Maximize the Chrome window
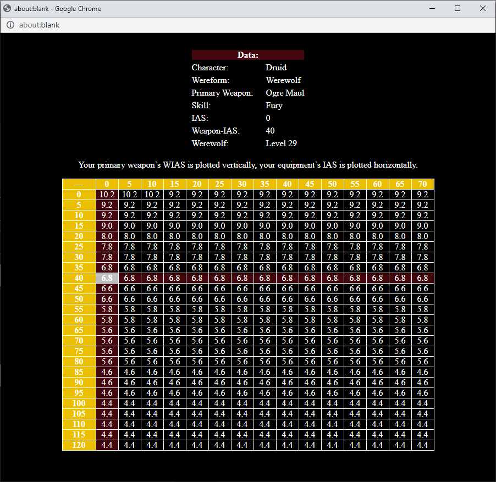Viewport: 496px width, 482px height. click(x=458, y=8)
